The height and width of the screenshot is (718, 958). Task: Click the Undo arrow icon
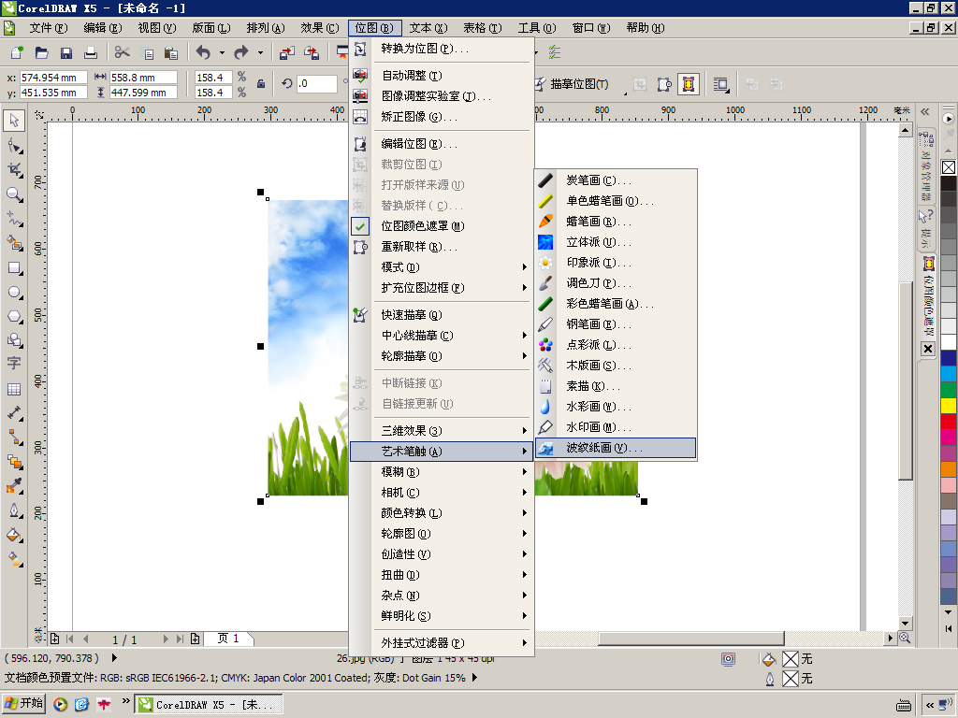click(203, 53)
